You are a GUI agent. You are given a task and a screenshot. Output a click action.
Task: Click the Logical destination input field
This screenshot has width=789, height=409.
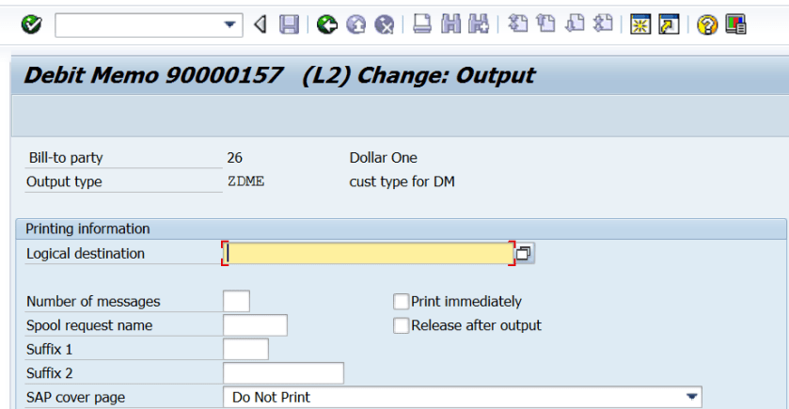(x=369, y=253)
